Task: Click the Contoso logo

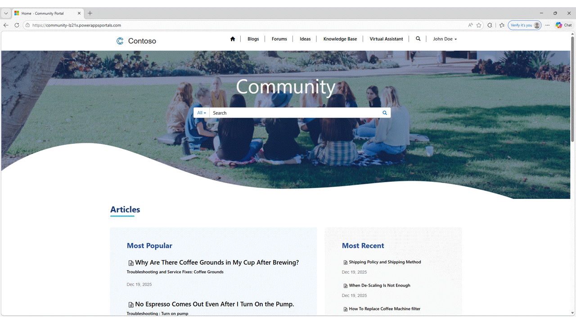Action: coord(136,41)
